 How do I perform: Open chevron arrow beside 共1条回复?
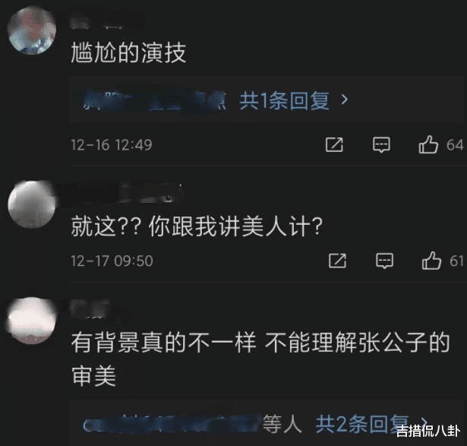[x=345, y=100]
